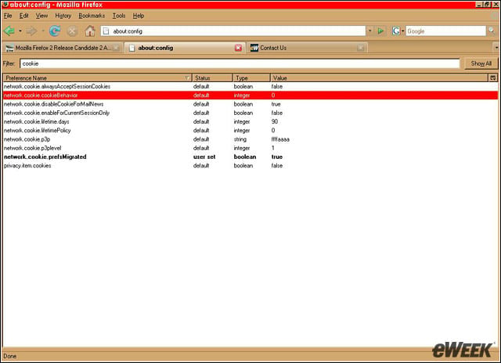501x363 pixels.
Task: Sort by Value column header
Action: click(379, 78)
